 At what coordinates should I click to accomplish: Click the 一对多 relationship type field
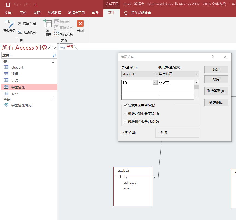coord(177,133)
